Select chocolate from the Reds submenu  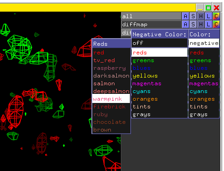pyautogui.click(x=111, y=122)
